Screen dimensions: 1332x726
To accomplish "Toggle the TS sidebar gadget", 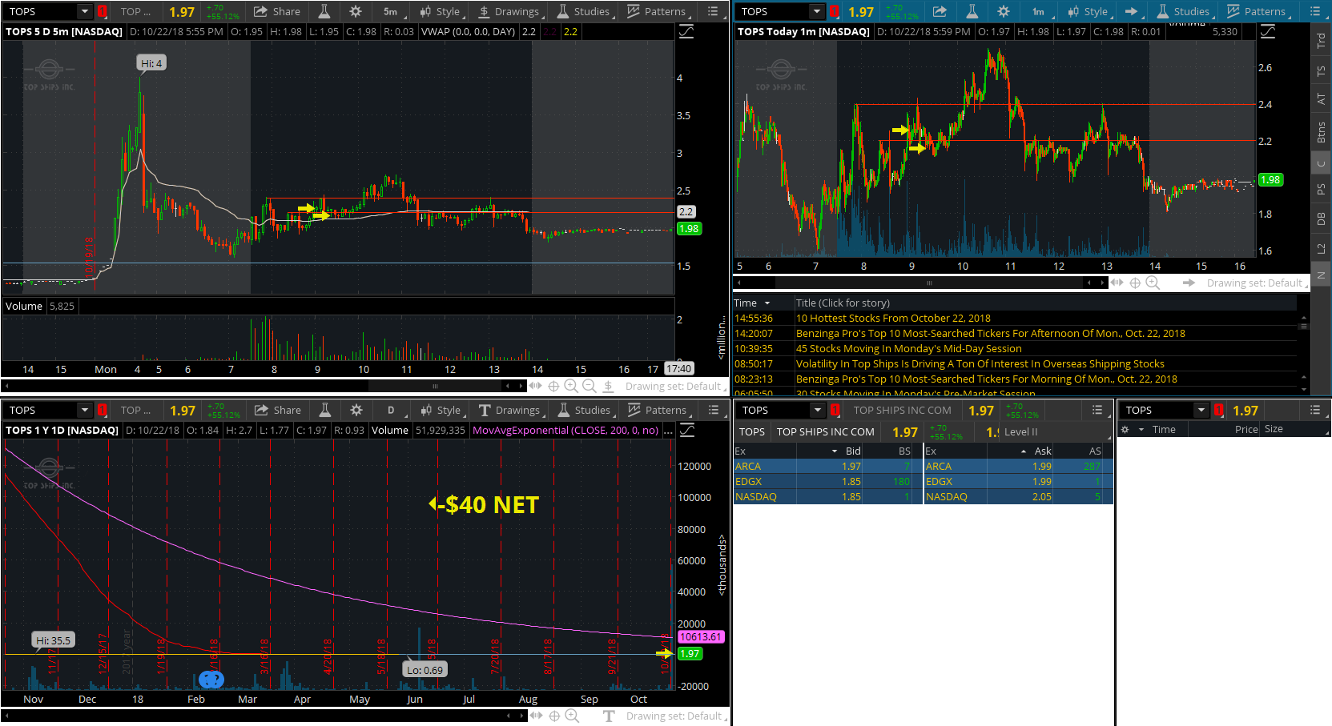I will click(1321, 71).
